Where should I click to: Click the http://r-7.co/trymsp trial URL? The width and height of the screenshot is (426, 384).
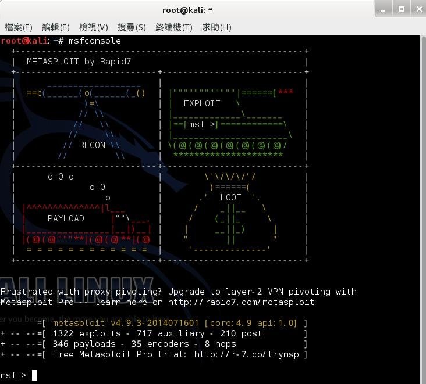[246, 354]
